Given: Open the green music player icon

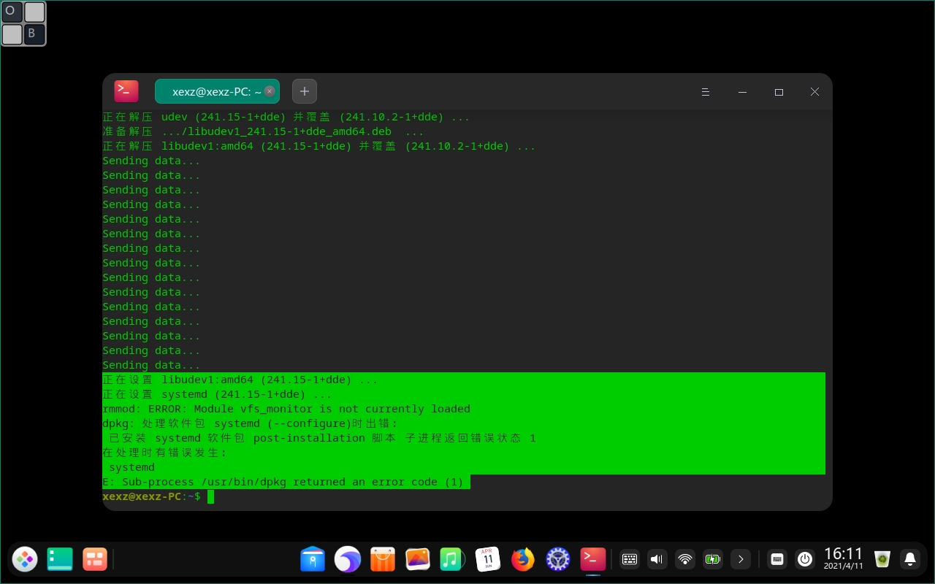Looking at the screenshot, I should [452, 560].
